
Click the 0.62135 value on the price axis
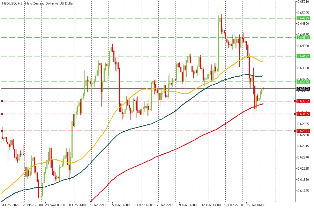(303, 168)
